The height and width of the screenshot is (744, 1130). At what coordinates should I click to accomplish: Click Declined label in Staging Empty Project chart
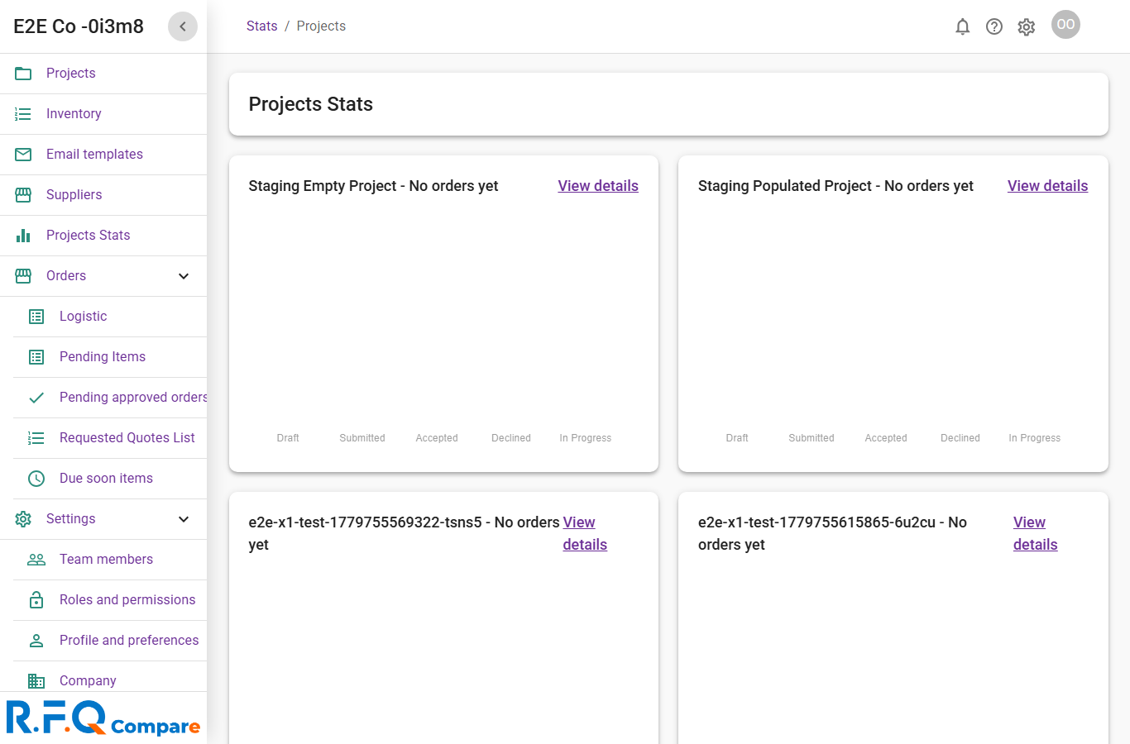(x=511, y=438)
